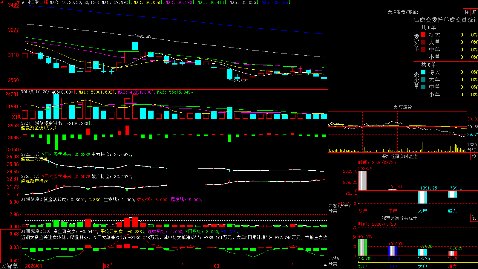Click the 02 month marker on the timeline
This screenshot has width=478, height=269.
(x=106, y=266)
